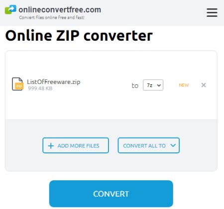The image size is (224, 209).
Task: Click the 7z text in the format box
Action: click(150, 85)
